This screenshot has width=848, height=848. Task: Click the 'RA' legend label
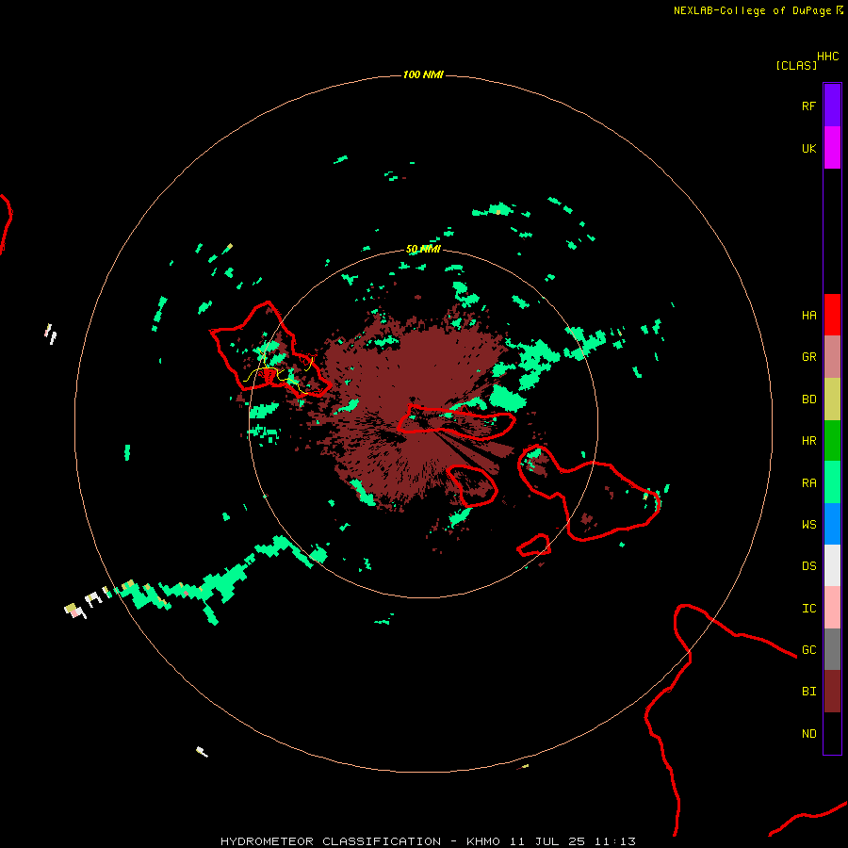click(808, 483)
